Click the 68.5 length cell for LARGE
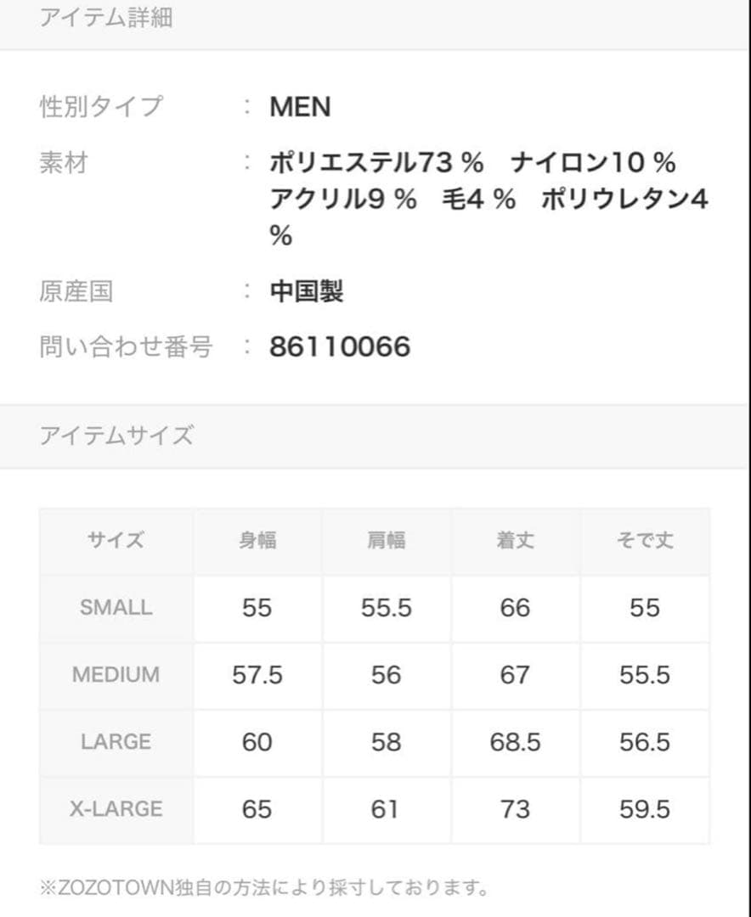The width and height of the screenshot is (751, 917). [515, 742]
